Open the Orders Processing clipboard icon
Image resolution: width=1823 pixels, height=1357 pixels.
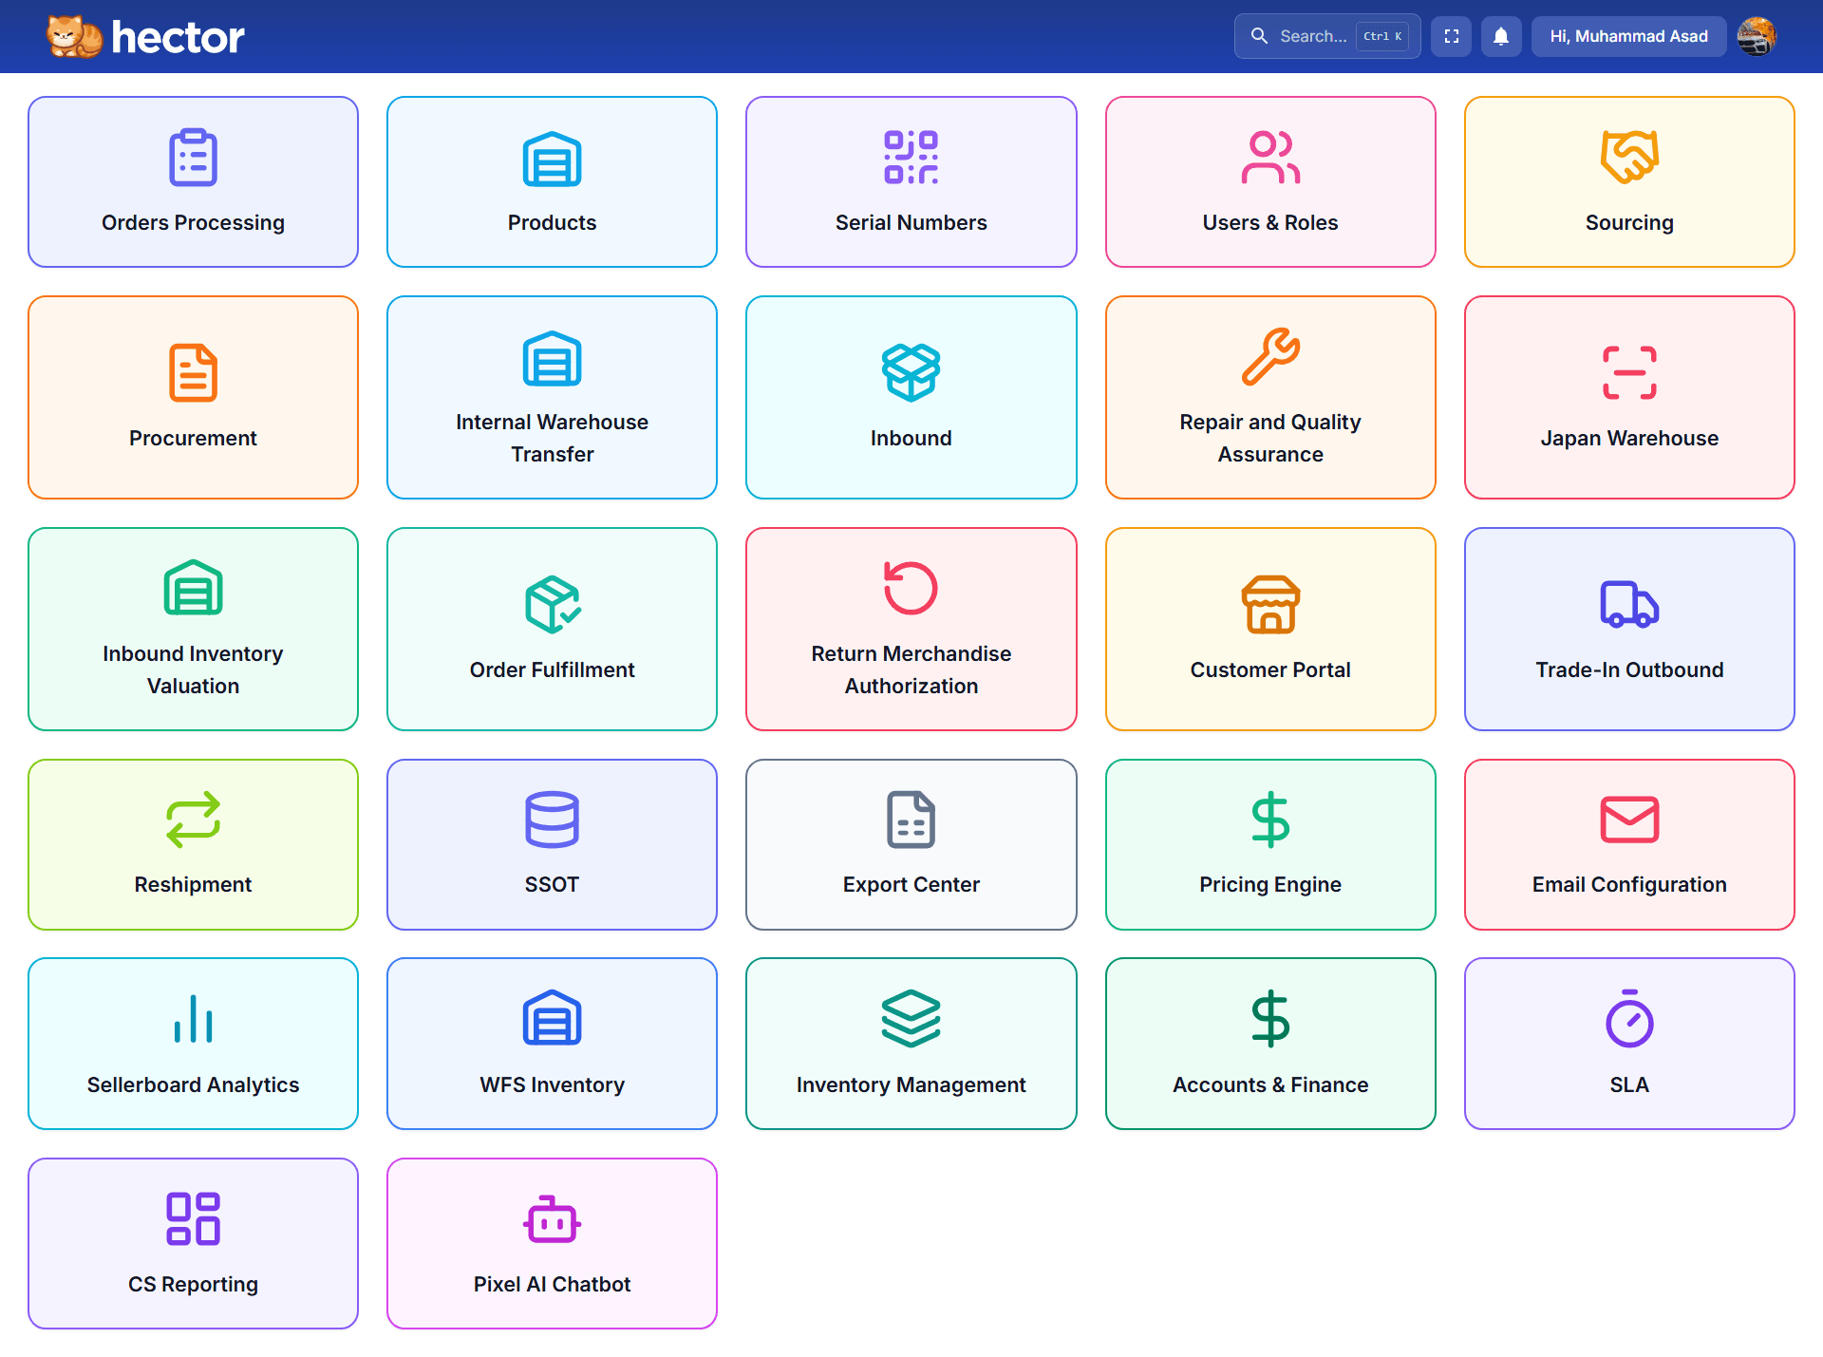193,158
